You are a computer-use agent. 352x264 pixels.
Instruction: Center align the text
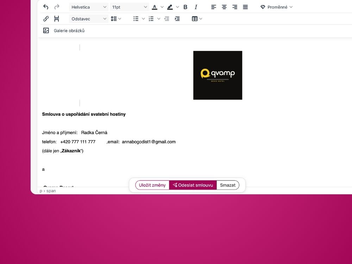[224, 7]
